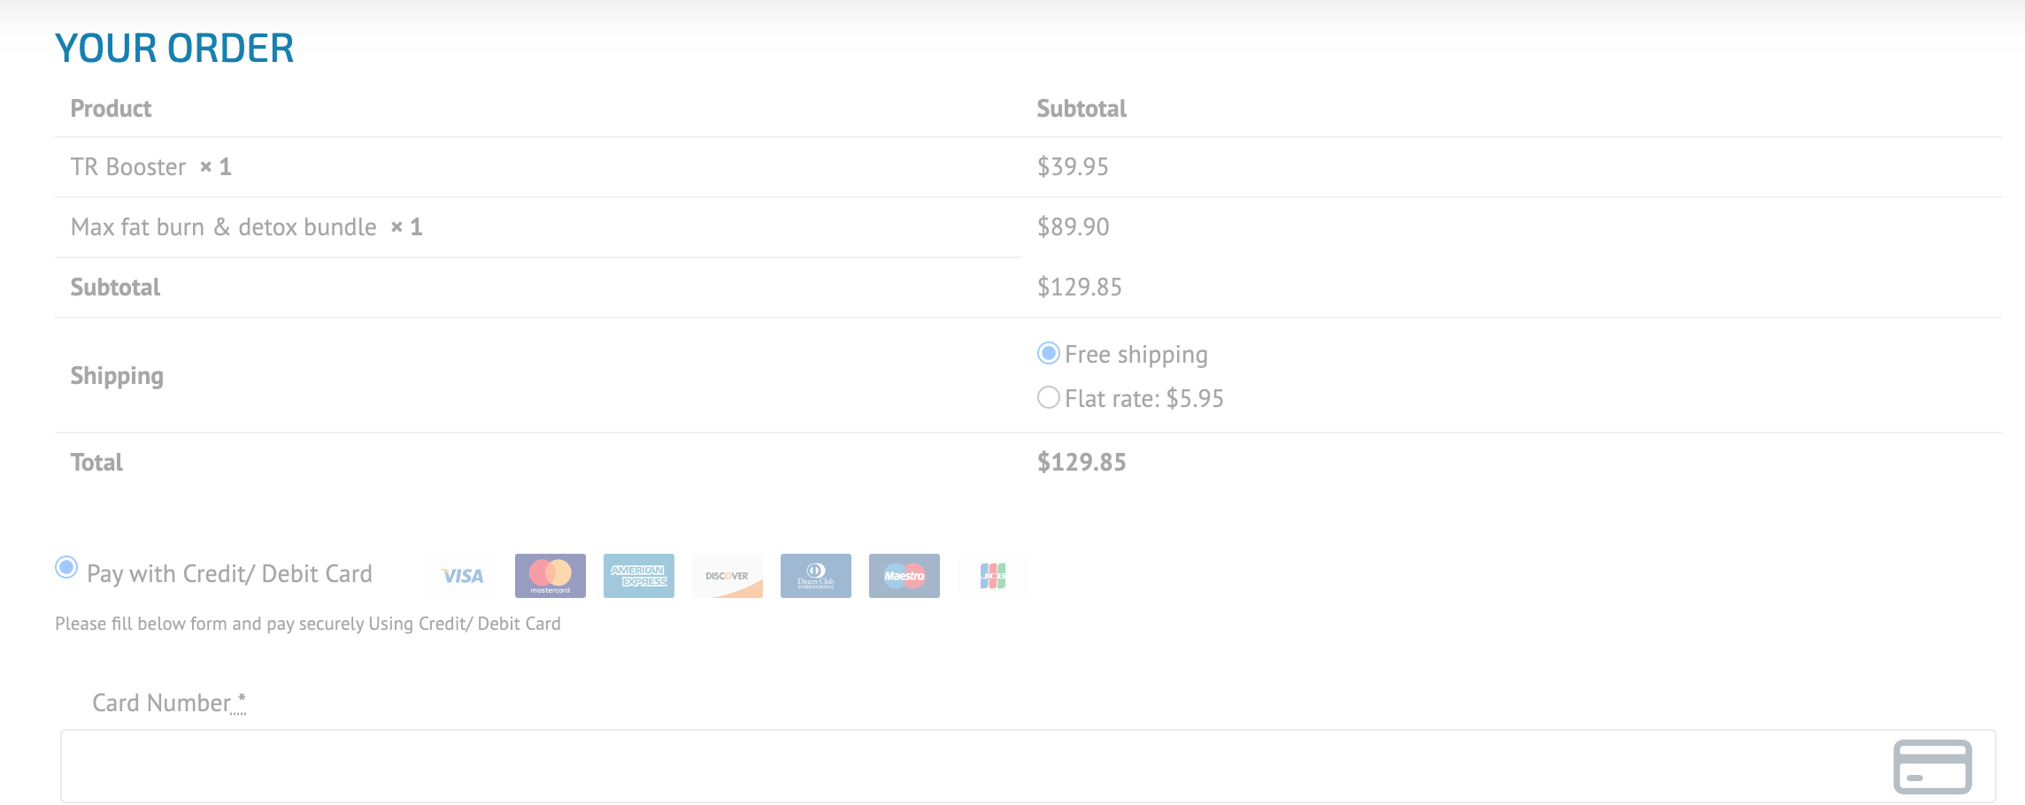
Task: Click the Mastercard logo
Action: (551, 576)
